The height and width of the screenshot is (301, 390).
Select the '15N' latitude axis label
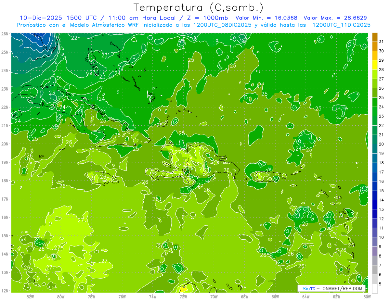[x=5, y=235]
